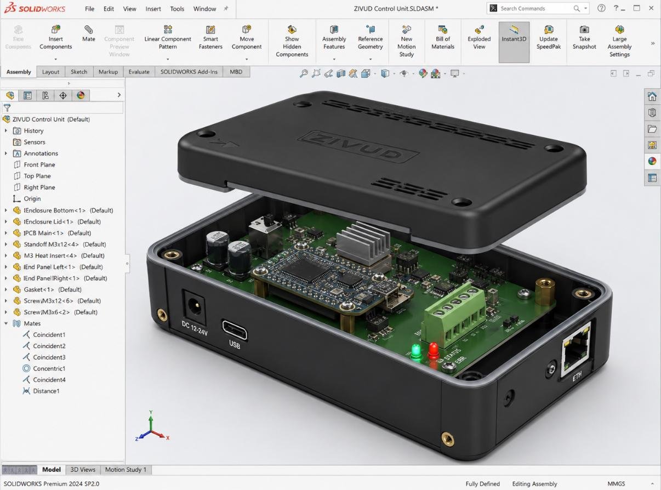Expand the ribbon overflow chevron
661x490 pixels.
click(652, 43)
